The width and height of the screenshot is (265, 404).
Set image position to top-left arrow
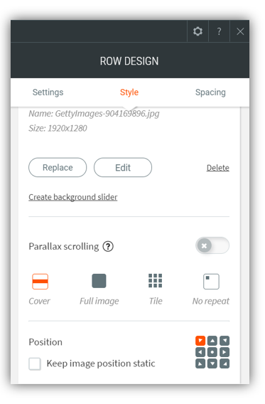(x=202, y=342)
